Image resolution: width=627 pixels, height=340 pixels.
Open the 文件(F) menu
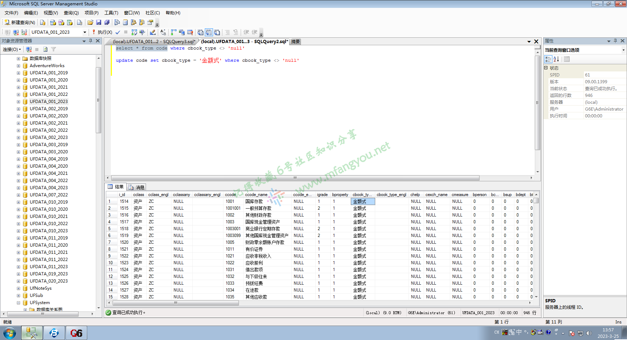tap(11, 13)
